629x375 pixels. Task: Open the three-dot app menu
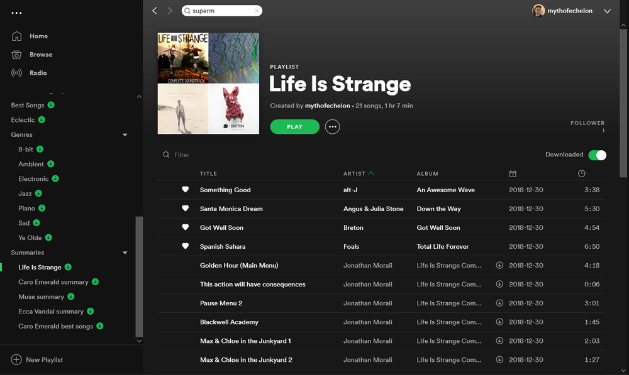(x=16, y=13)
